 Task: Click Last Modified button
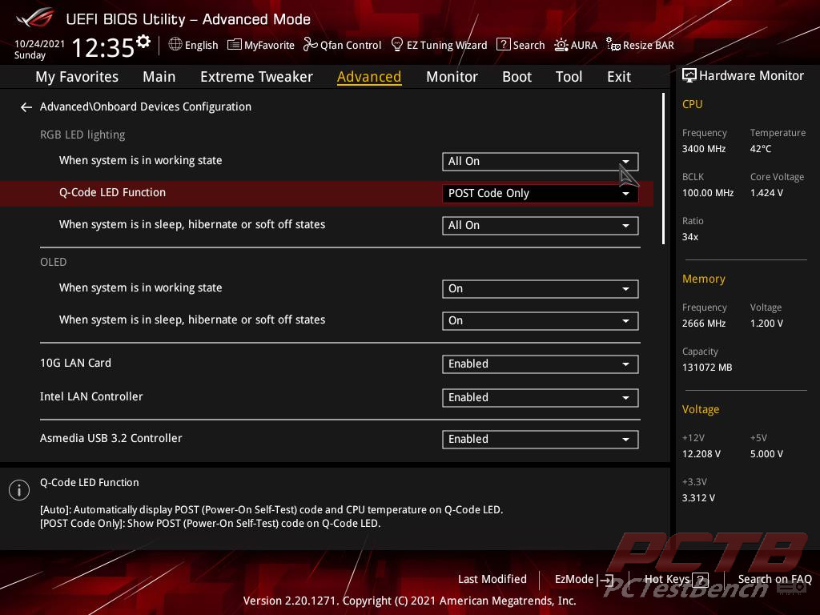click(x=492, y=579)
